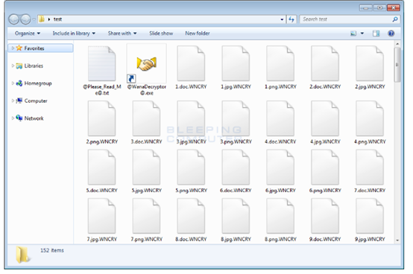
Task: Select the 4.jpg.WNCRY file icon
Action: pyautogui.click(x=325, y=118)
